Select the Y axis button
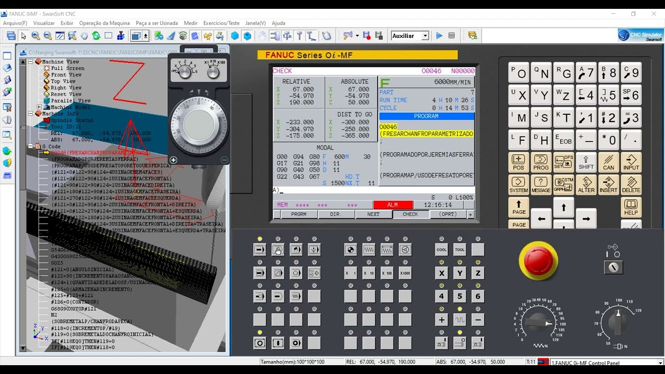This screenshot has height=374, width=665. click(x=460, y=273)
